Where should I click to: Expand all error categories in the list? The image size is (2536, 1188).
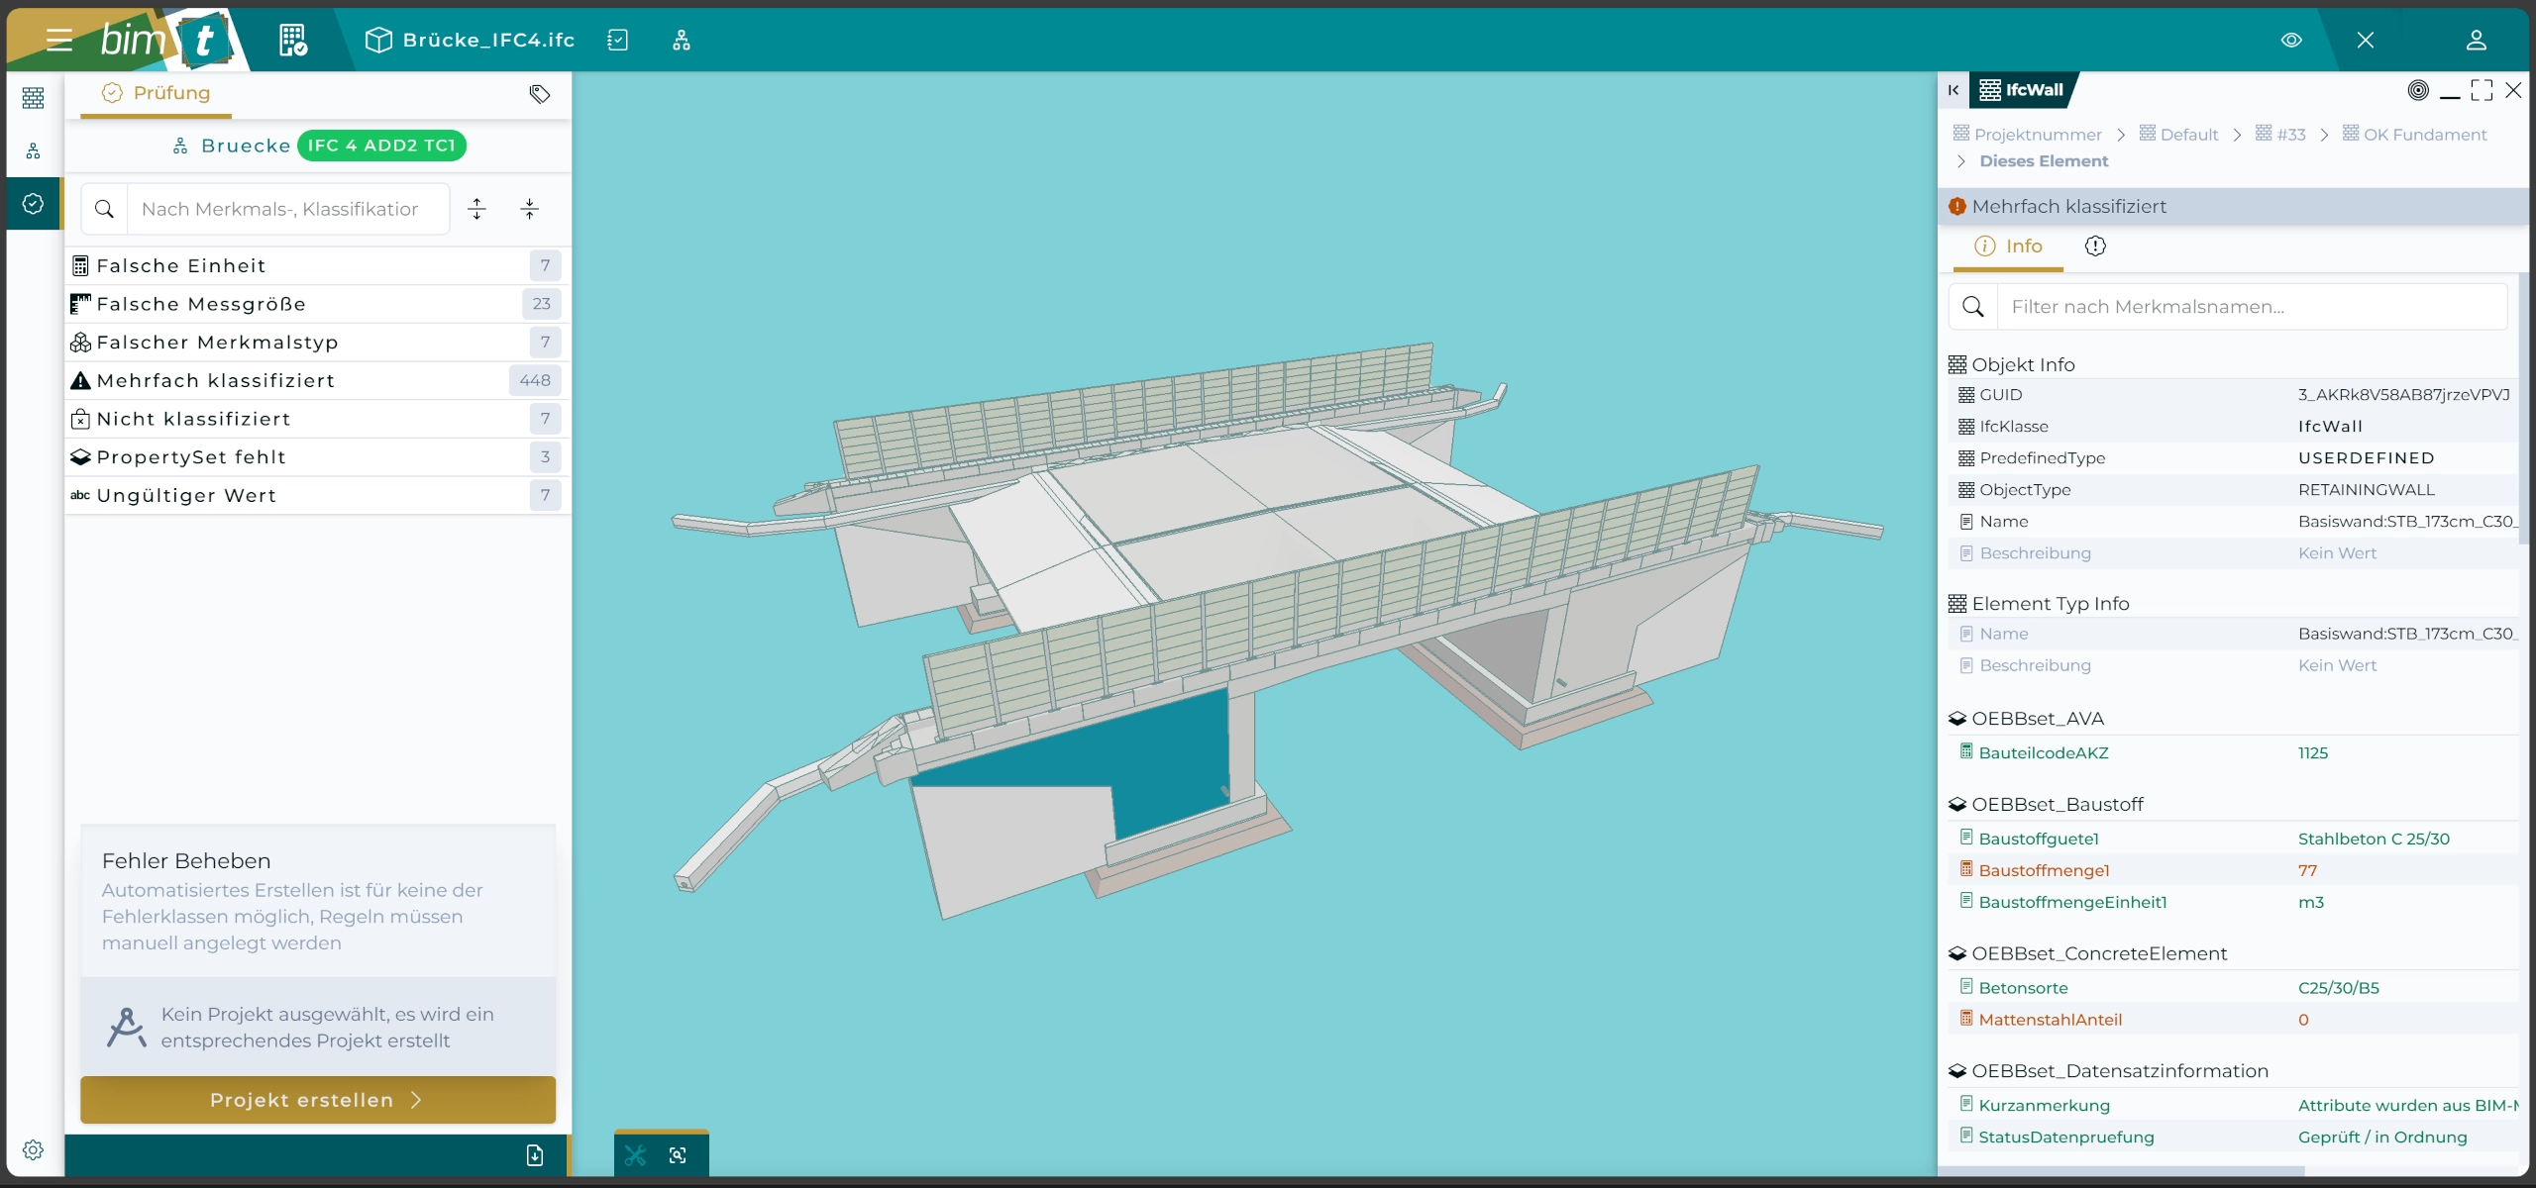pyautogui.click(x=476, y=209)
